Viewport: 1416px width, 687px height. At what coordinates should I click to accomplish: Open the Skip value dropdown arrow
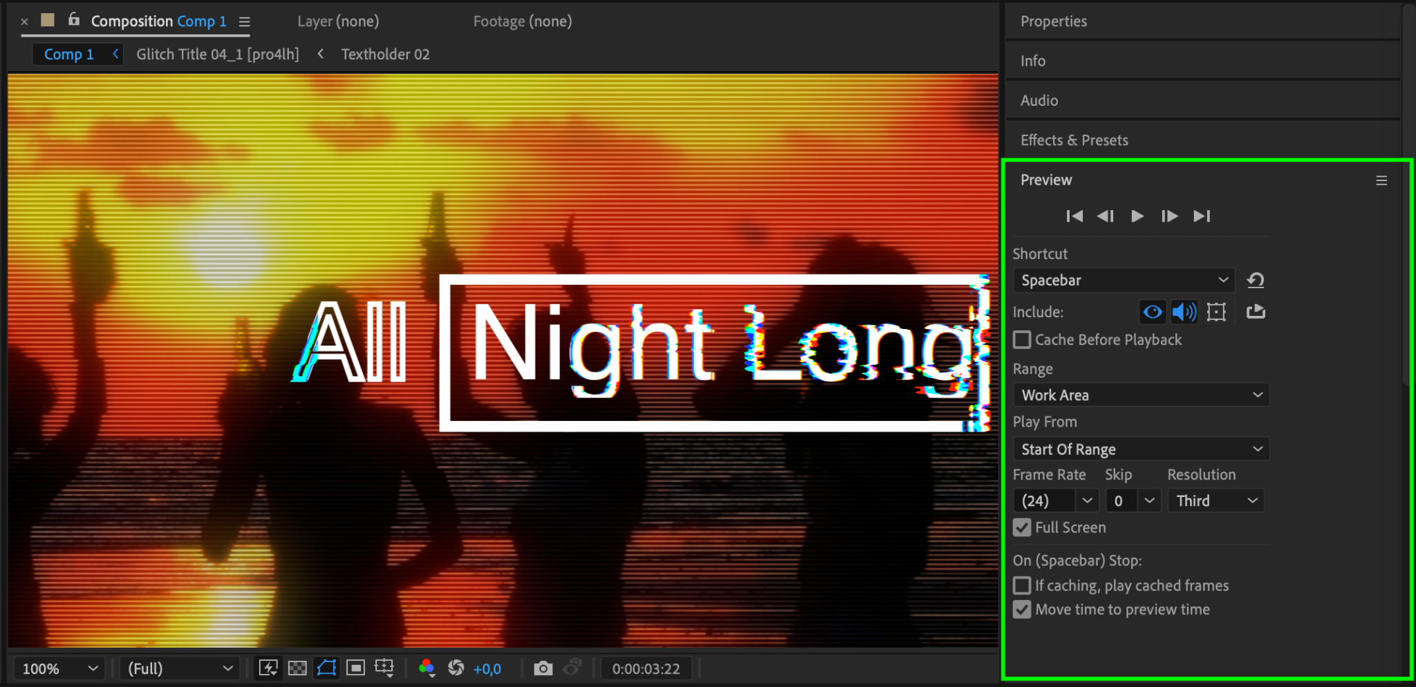coord(1149,500)
